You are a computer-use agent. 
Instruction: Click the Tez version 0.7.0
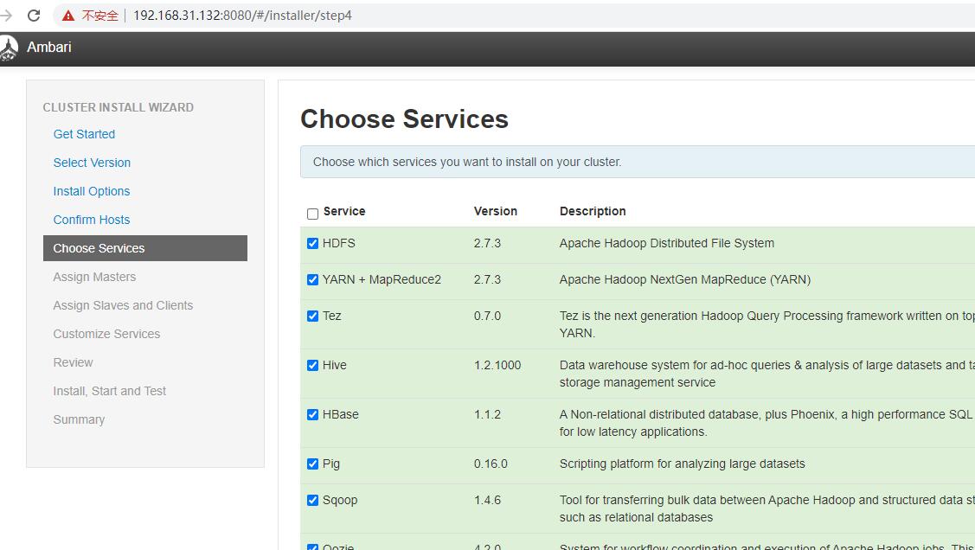[x=488, y=317]
